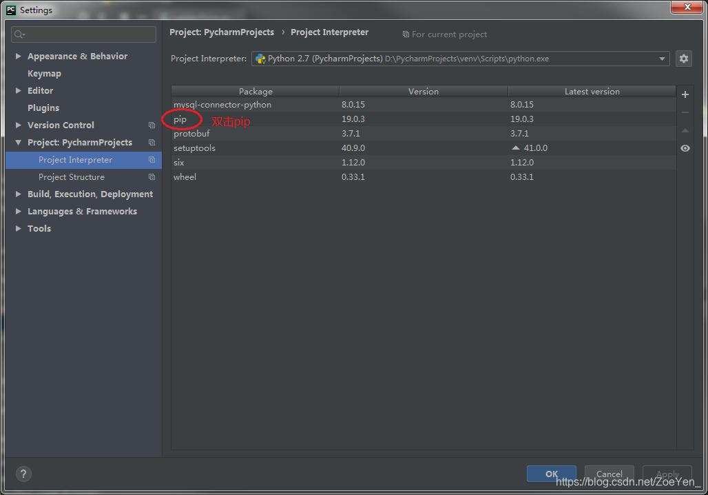Sort by Latest version column header

point(592,91)
